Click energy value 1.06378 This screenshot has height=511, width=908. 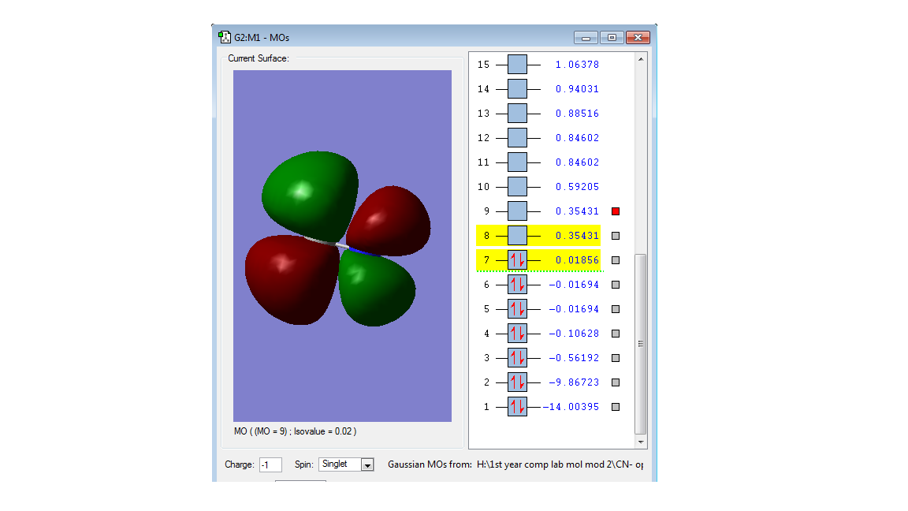tap(577, 65)
